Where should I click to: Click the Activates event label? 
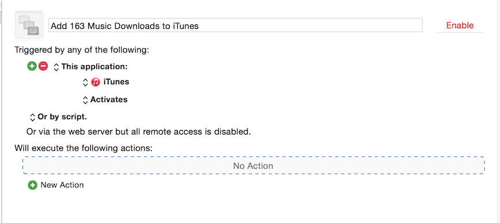[109, 99]
